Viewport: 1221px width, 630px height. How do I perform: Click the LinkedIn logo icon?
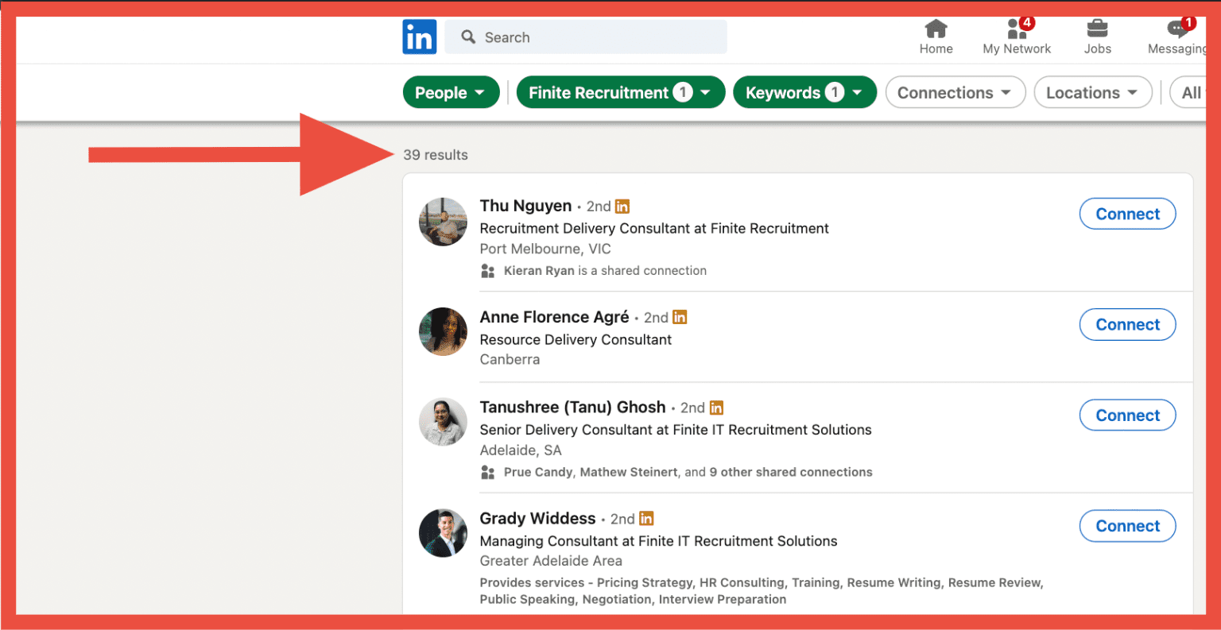pos(419,37)
